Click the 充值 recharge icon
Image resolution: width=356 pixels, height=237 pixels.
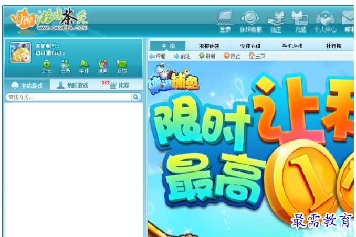pyautogui.click(x=300, y=21)
